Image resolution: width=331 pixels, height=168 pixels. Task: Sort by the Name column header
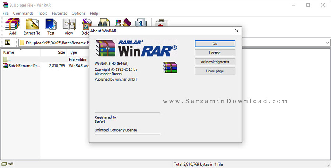click(x=21, y=52)
